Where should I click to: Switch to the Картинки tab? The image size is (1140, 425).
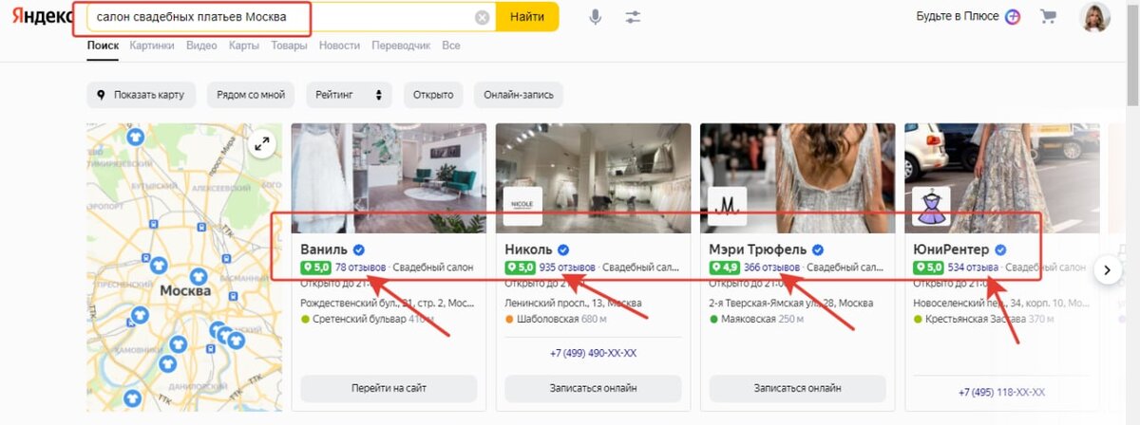click(152, 46)
